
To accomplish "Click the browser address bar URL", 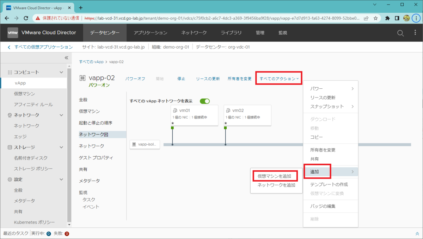I will pyautogui.click(x=222, y=18).
